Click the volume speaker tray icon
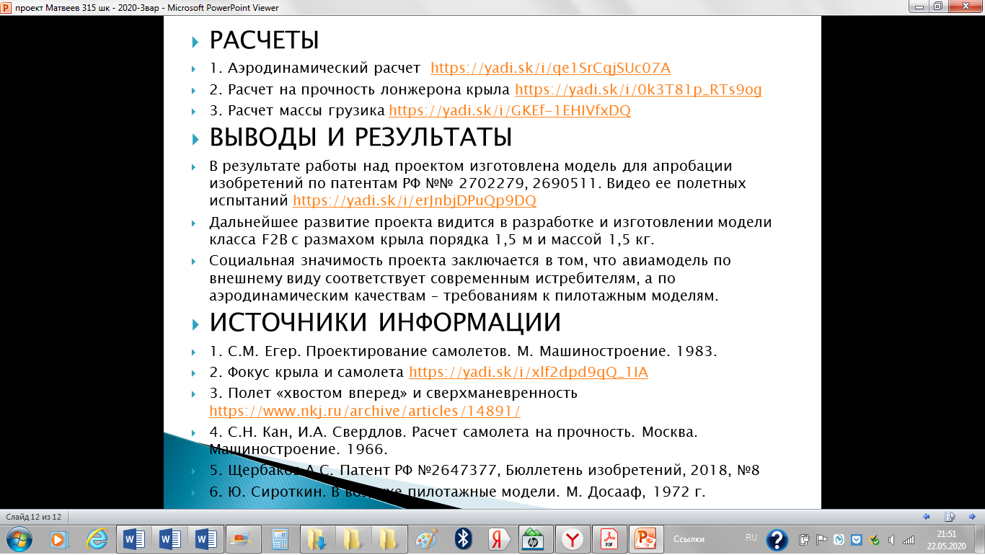 coord(891,540)
